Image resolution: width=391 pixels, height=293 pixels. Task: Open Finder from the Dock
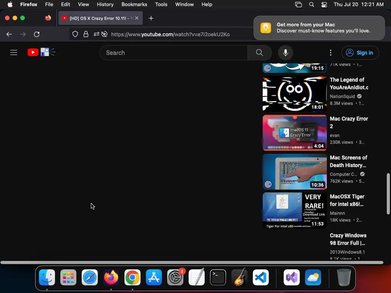pyautogui.click(x=47, y=277)
